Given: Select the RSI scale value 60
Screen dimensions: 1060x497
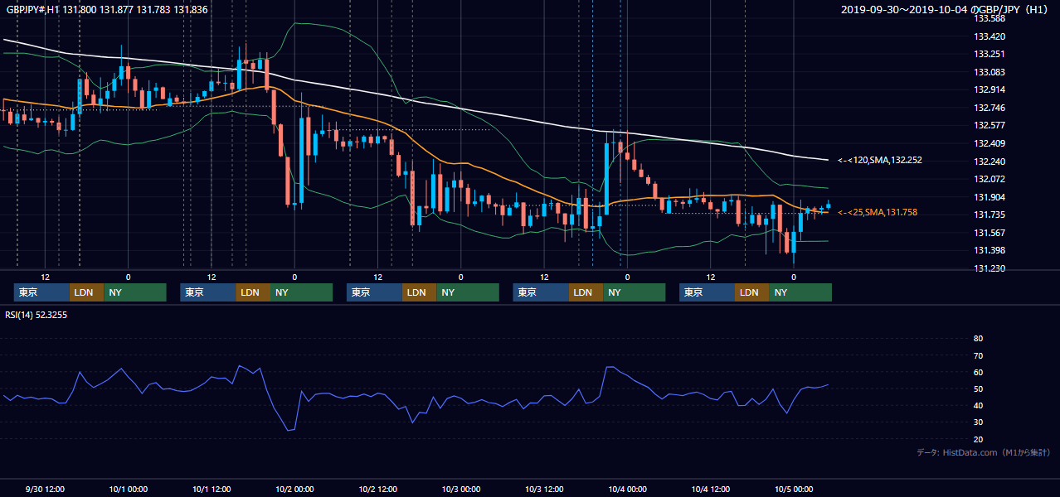Looking at the screenshot, I should (979, 372).
